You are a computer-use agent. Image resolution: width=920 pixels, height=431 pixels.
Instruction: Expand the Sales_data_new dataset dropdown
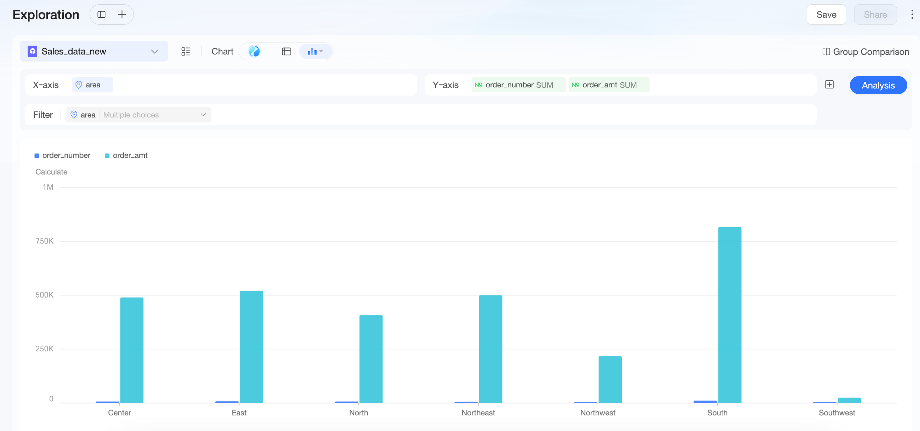coord(94,51)
